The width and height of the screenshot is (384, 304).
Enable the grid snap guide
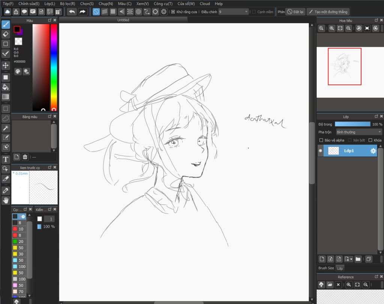[x=113, y=12]
